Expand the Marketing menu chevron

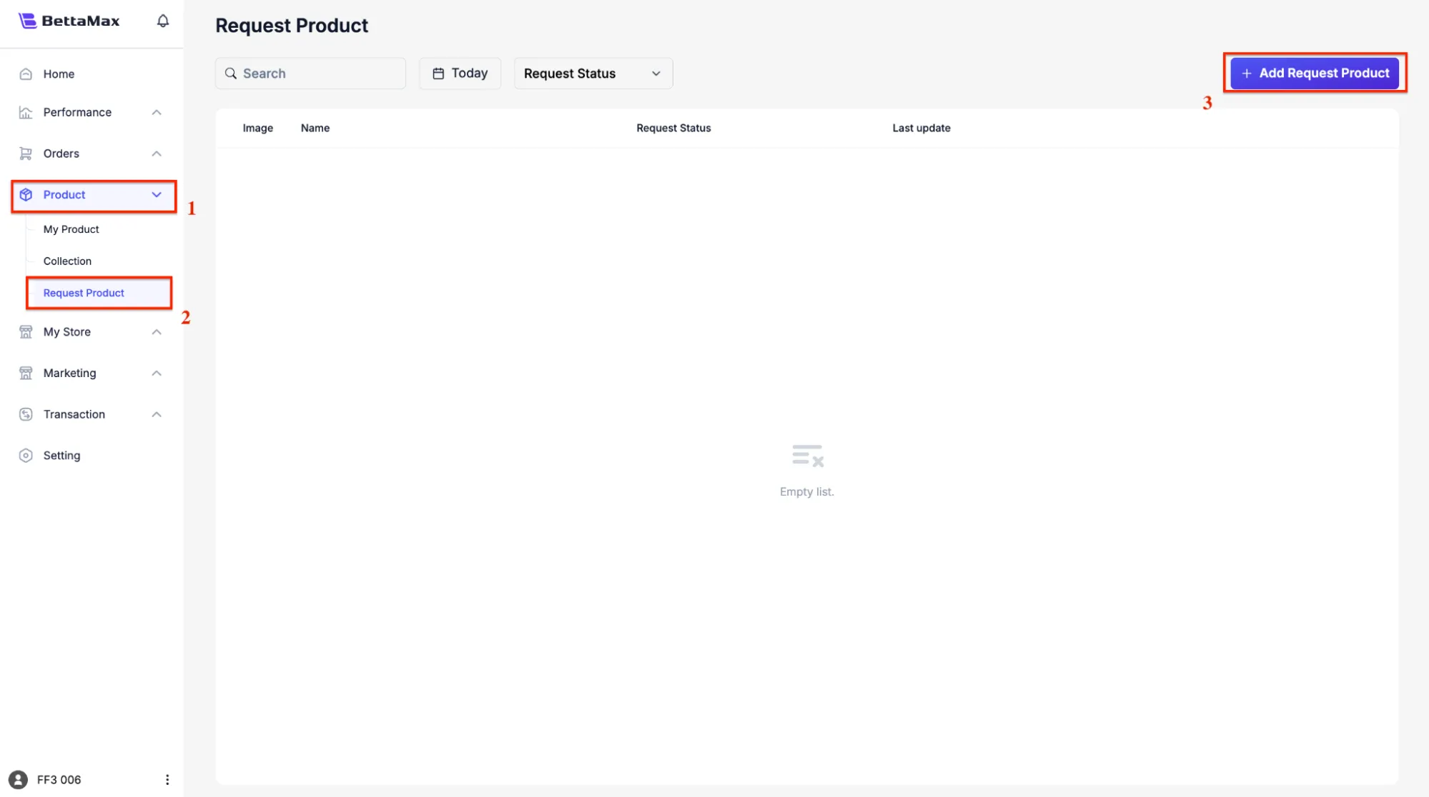coord(157,374)
